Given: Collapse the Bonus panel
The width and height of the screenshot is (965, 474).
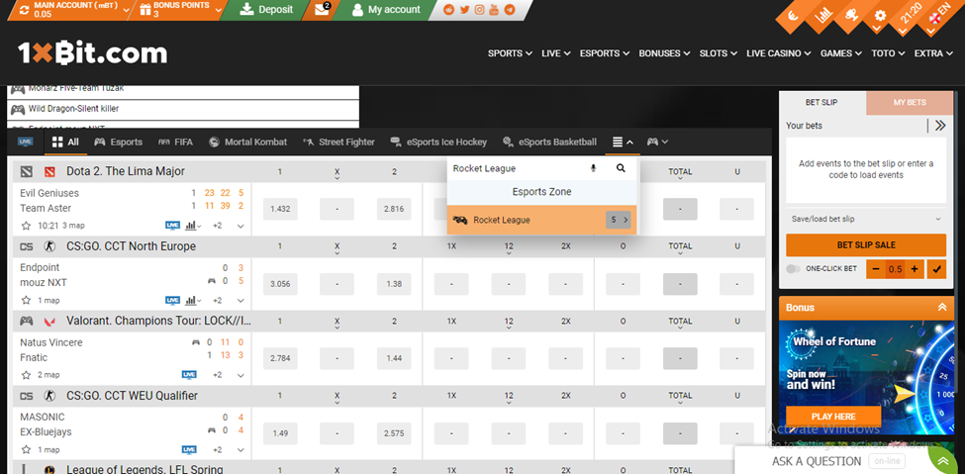Looking at the screenshot, I should tap(941, 308).
